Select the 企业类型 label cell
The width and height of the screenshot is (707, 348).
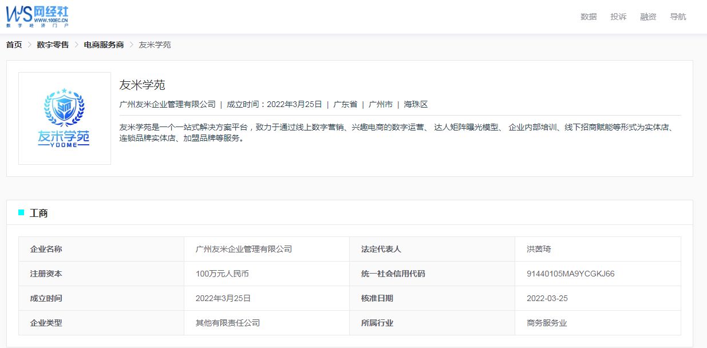click(101, 323)
